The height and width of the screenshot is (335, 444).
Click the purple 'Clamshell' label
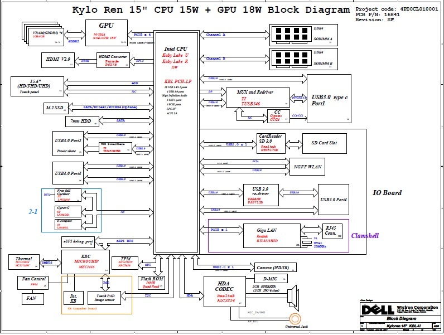365,236
